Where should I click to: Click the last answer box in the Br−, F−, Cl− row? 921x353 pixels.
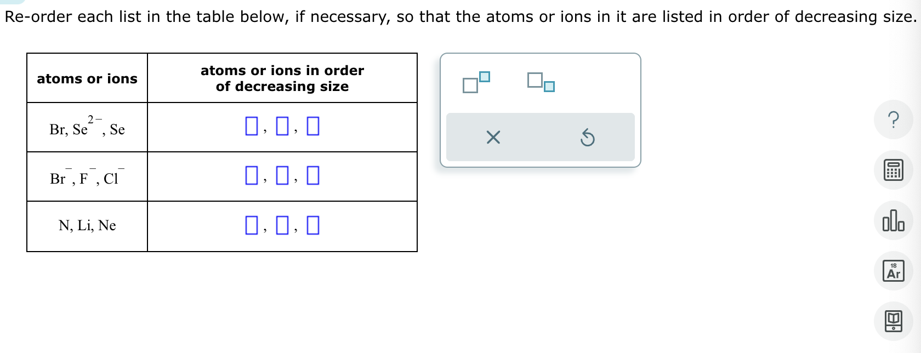point(313,176)
